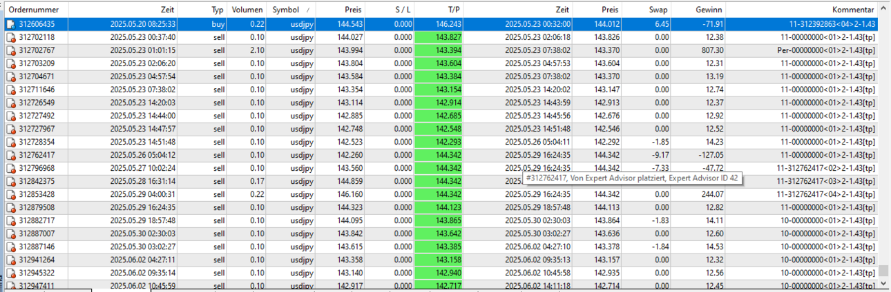
Task: Sort by the T/P column header
Action: click(439, 10)
